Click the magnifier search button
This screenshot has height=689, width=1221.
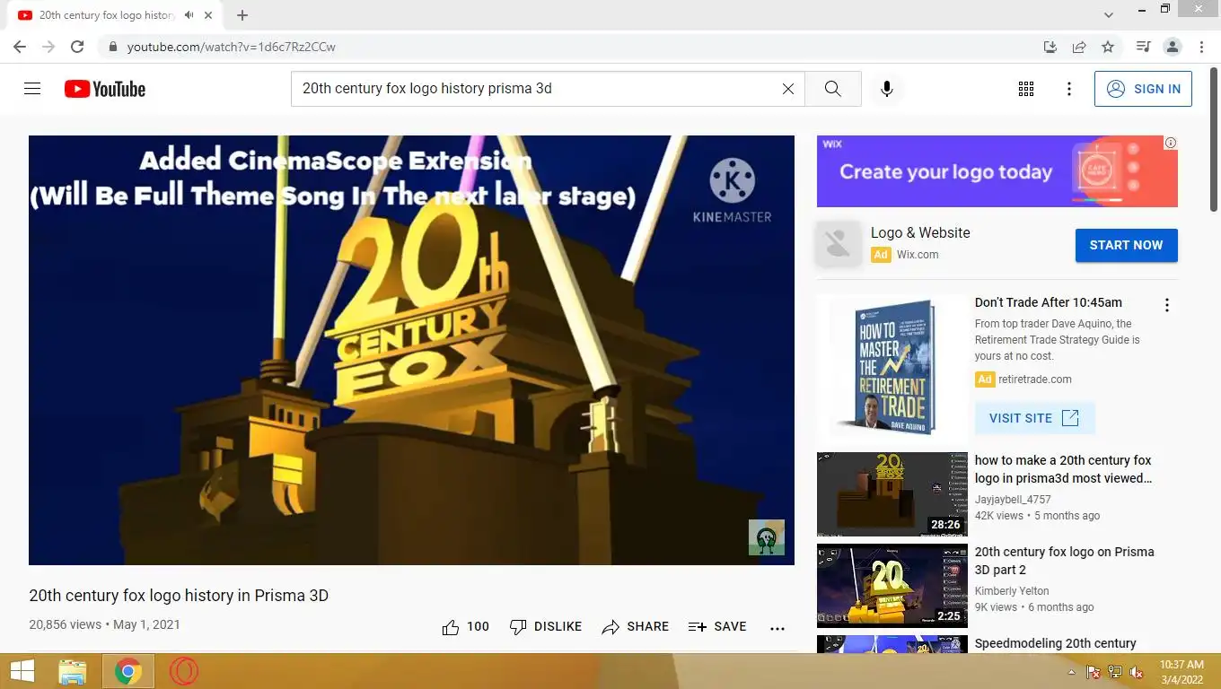point(832,89)
